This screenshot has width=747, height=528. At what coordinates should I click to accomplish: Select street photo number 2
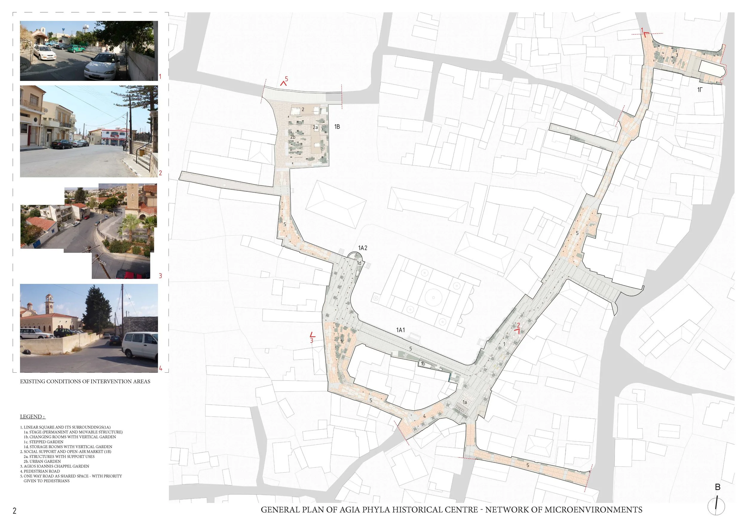click(89, 131)
